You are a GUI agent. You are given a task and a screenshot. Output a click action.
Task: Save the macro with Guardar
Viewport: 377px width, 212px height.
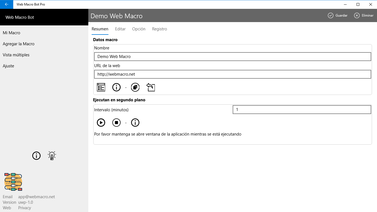tap(338, 15)
